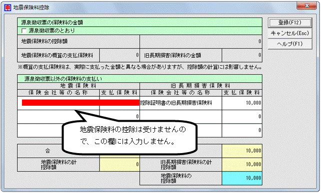Click the yellow 旧長期損害保険料の計 控除額 value

pyautogui.click(x=242, y=165)
